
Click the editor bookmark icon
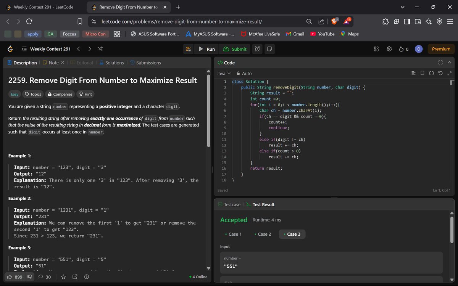tap(422, 73)
